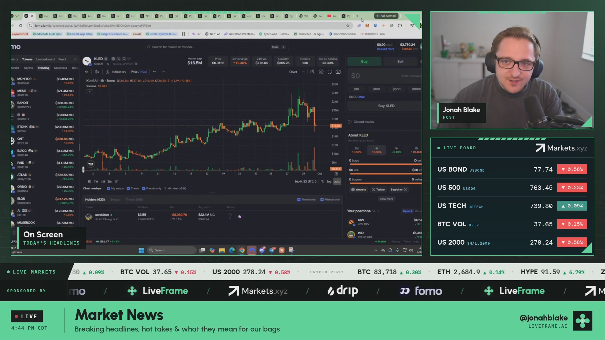This screenshot has width=605, height=340.
Task: Choose the $500 preset amount
Action: 396,89
